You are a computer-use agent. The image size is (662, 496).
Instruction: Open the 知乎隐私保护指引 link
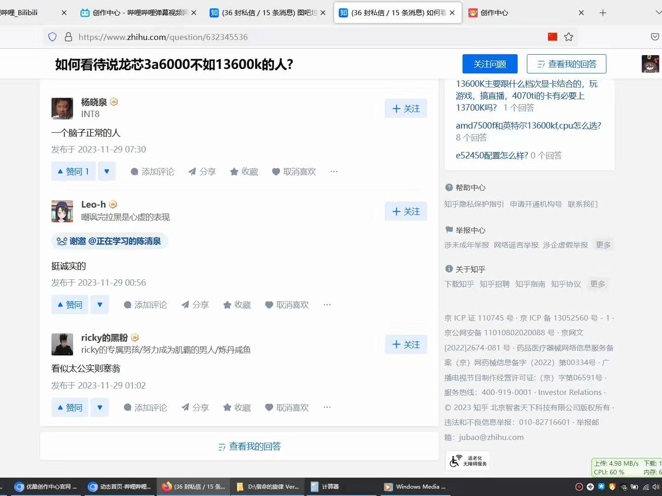click(x=474, y=204)
